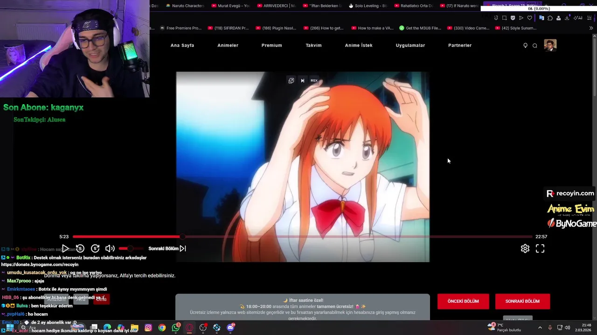Viewport: 597px width, 335px height.
Task: Open Free Premiere Pro bookmark
Action: (x=180, y=28)
